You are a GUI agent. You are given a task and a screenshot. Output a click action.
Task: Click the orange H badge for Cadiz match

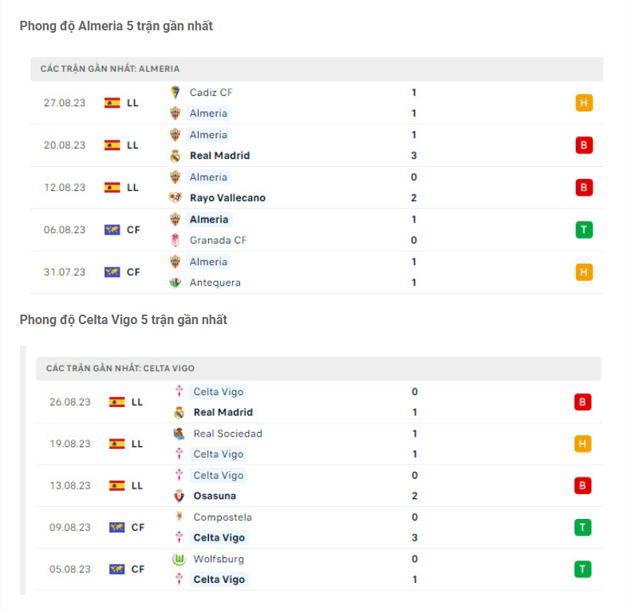(x=584, y=103)
